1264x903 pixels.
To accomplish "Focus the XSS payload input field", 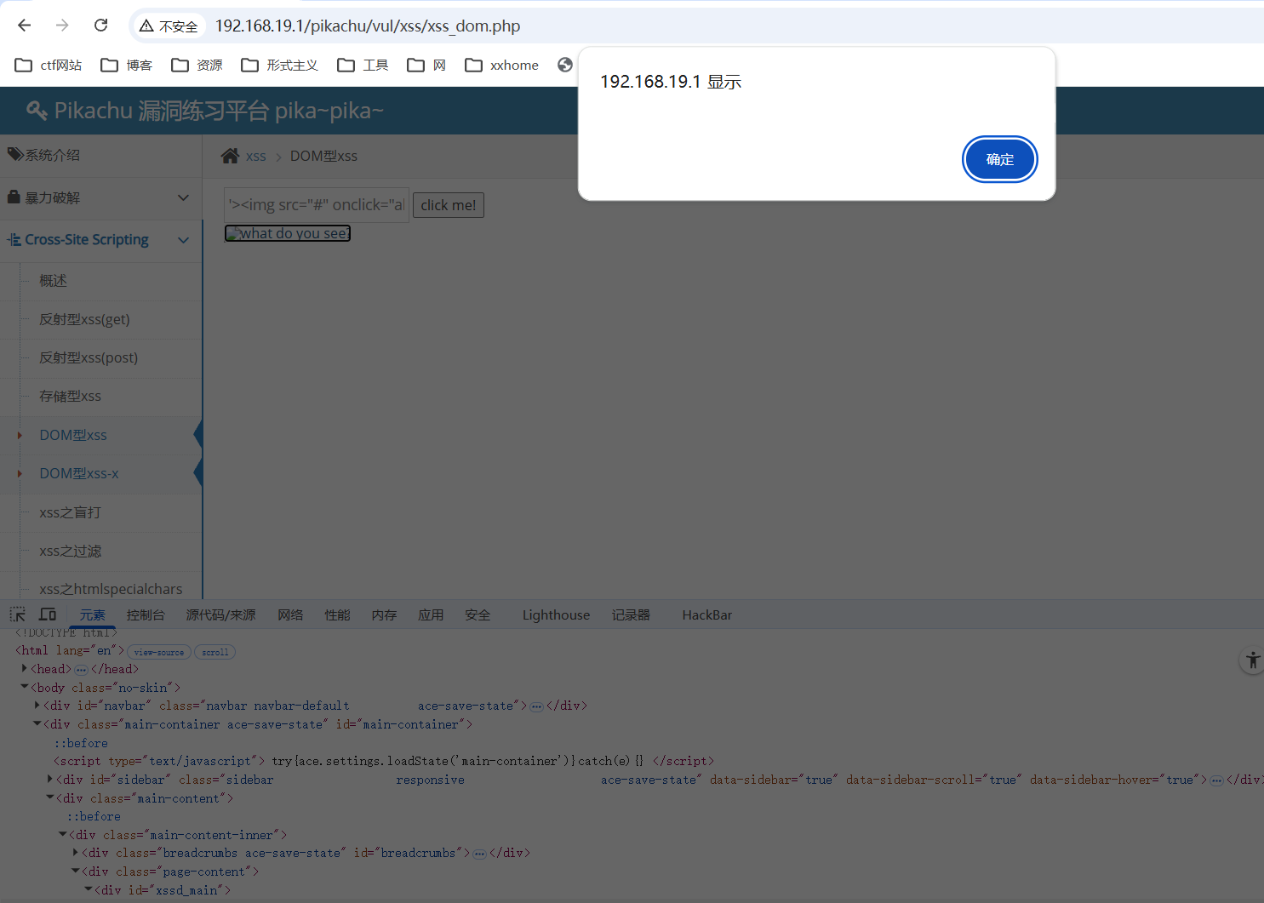I will (317, 205).
